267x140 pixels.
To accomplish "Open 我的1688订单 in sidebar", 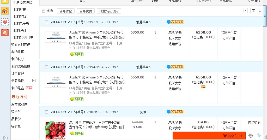I will (23, 37).
